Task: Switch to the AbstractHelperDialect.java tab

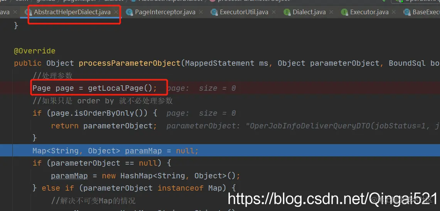Action: pyautogui.click(x=72, y=12)
